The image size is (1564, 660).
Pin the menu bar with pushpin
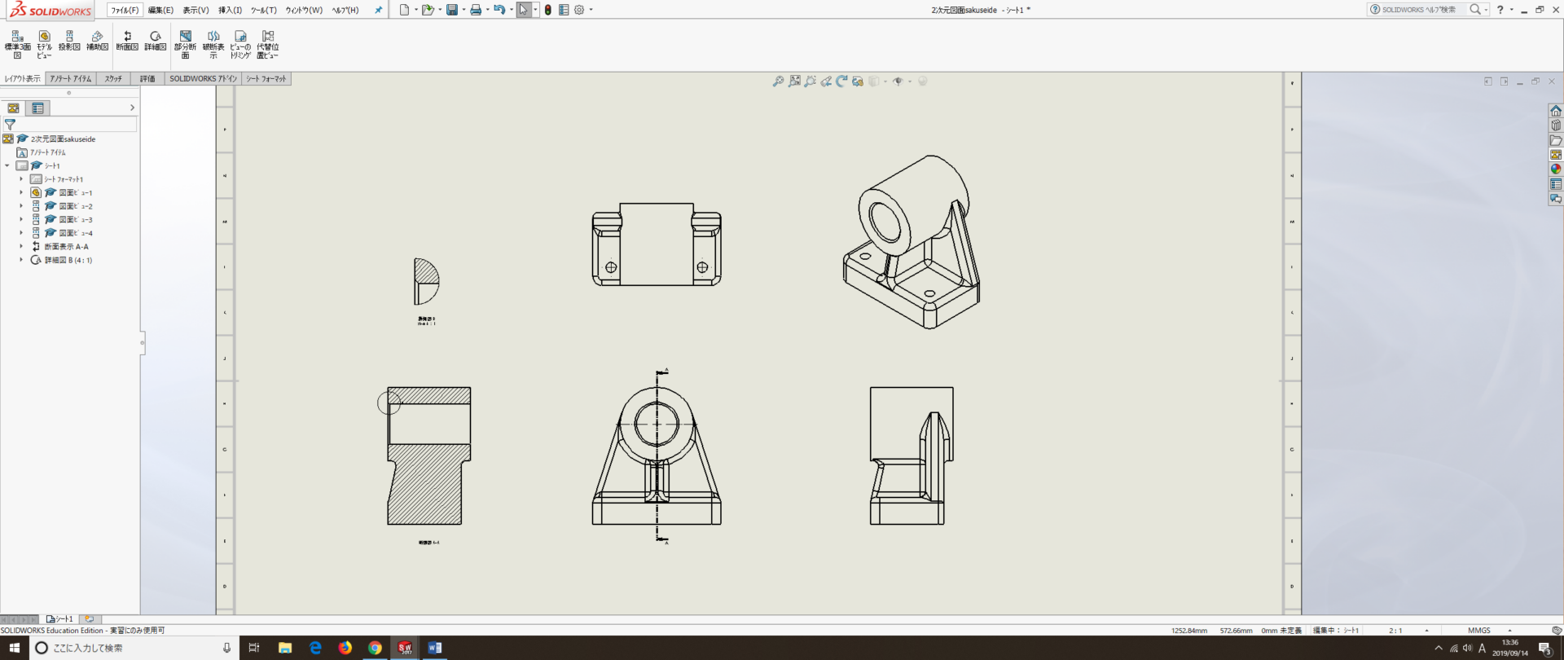coord(378,10)
